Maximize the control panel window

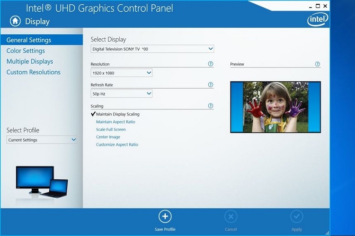pos(318,6)
